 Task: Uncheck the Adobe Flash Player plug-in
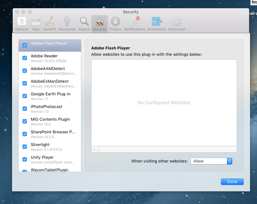tap(25, 45)
